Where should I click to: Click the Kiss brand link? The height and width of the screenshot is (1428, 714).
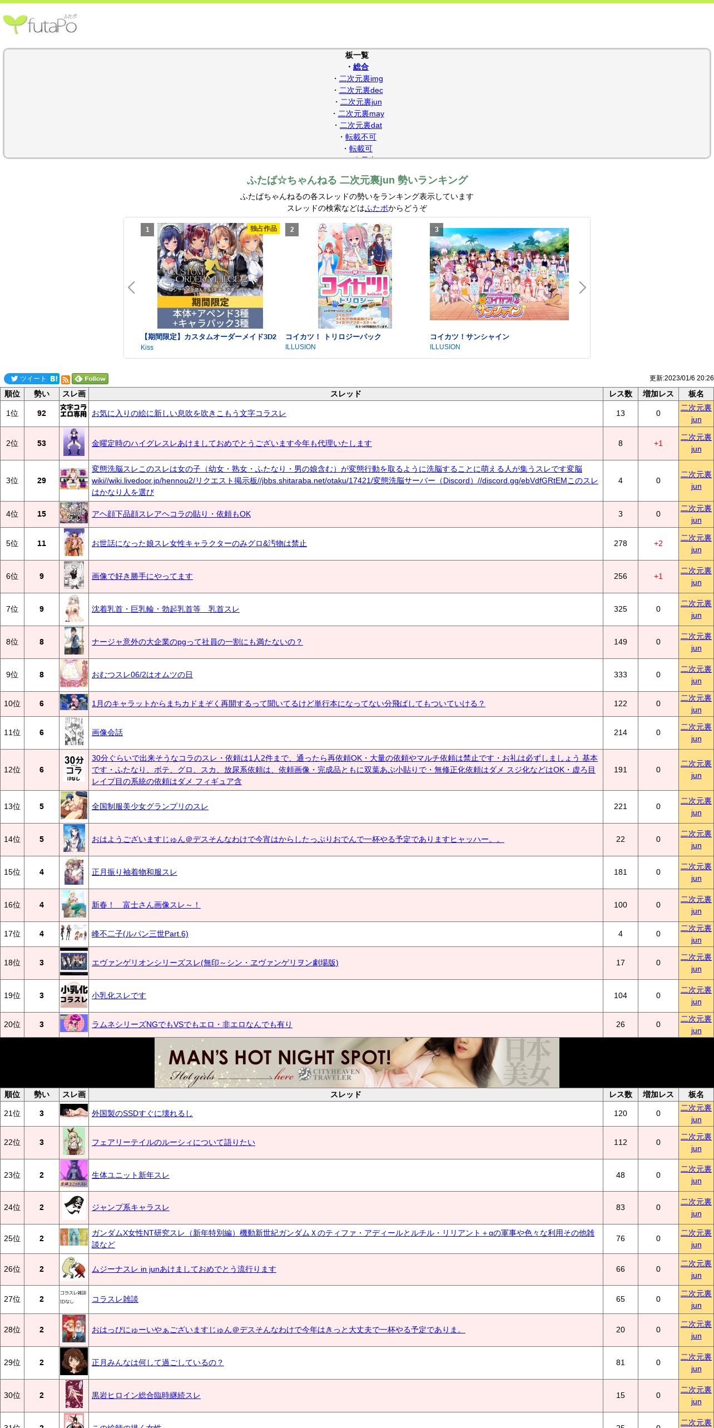[147, 348]
